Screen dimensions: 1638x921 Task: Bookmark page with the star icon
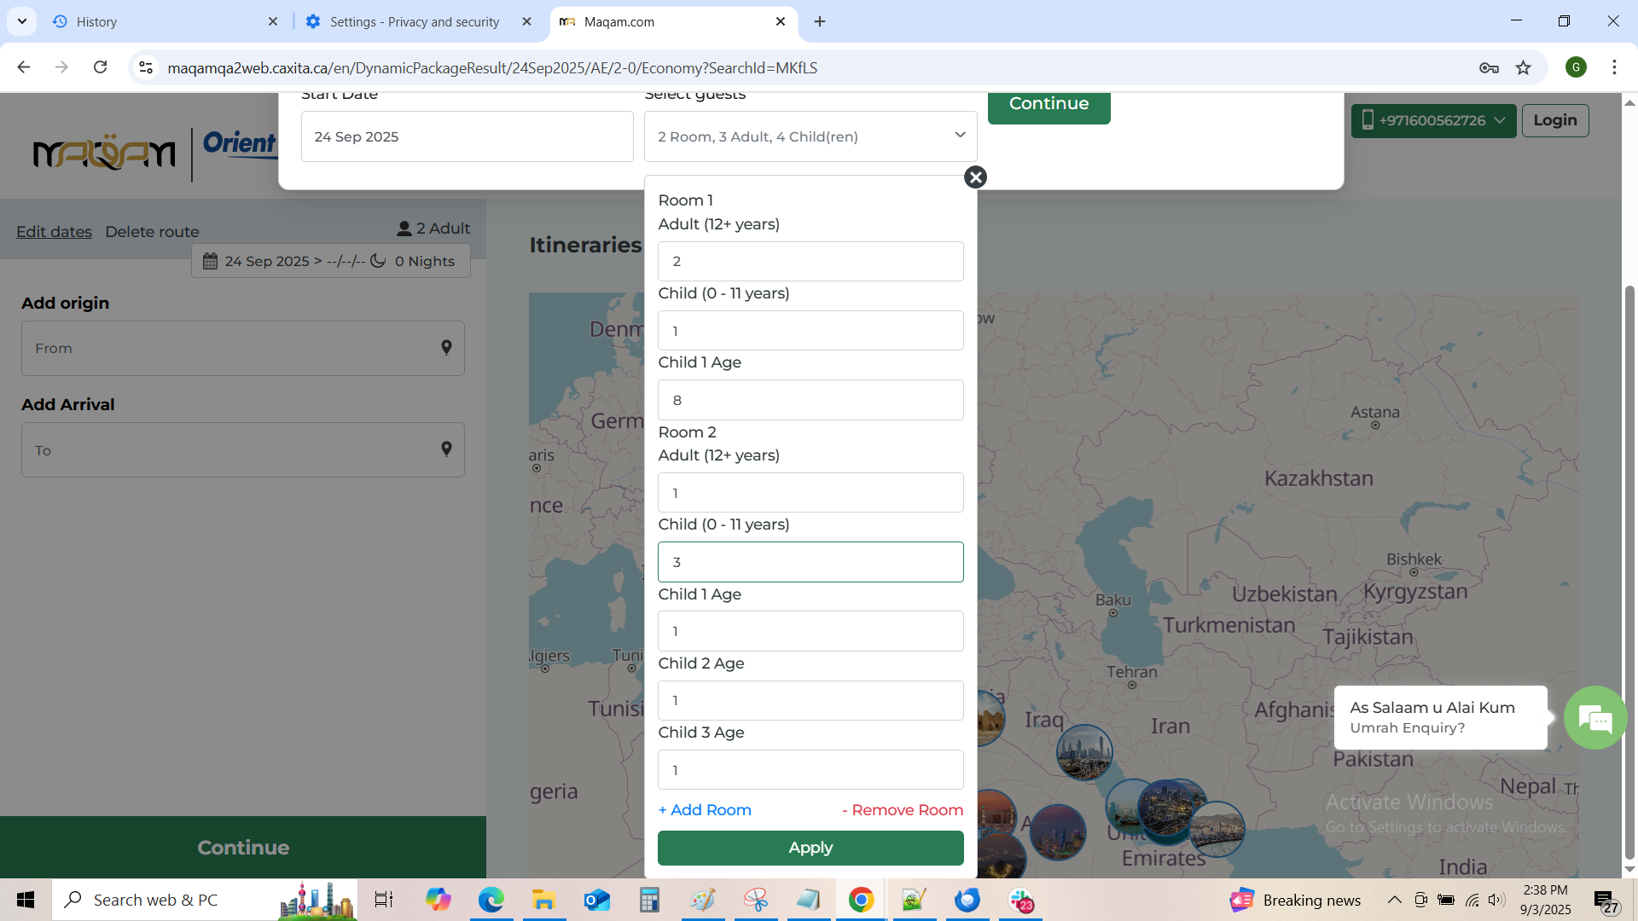(x=1523, y=67)
